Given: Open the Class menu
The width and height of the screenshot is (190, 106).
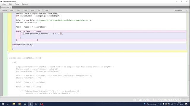Looking at the screenshot, I should click(x=4, y=4).
